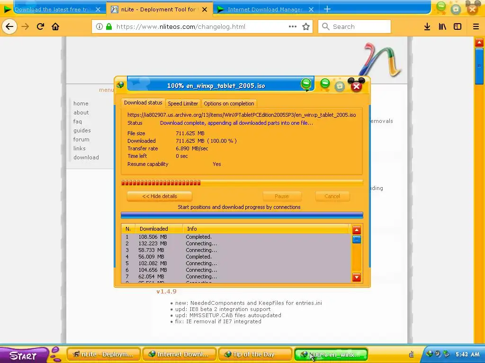The height and width of the screenshot is (363, 485).
Task: Select connection row with 56.009 MB
Action: [236, 257]
